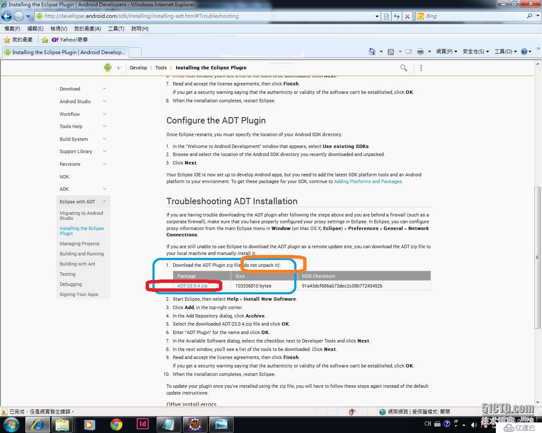This screenshot has width=542, height=433.
Task: Open the address bar URL history dropdown
Action: pos(377,16)
